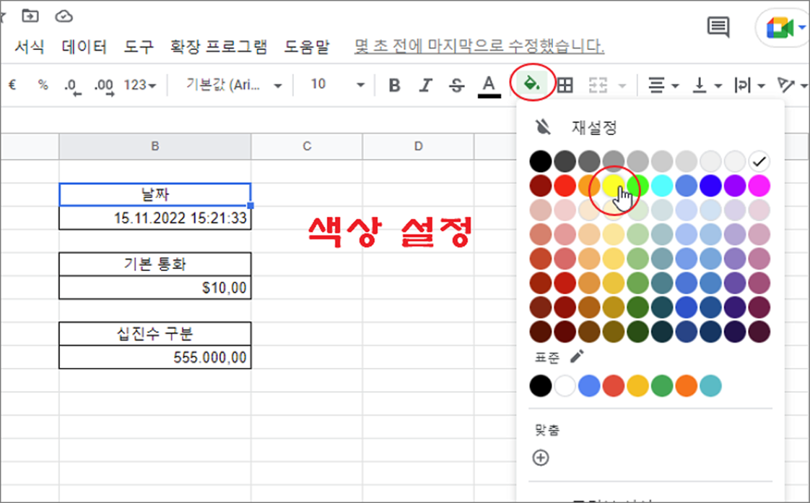Open the vertical align dropdown
Image resolution: width=810 pixels, height=503 pixels.
point(707,85)
